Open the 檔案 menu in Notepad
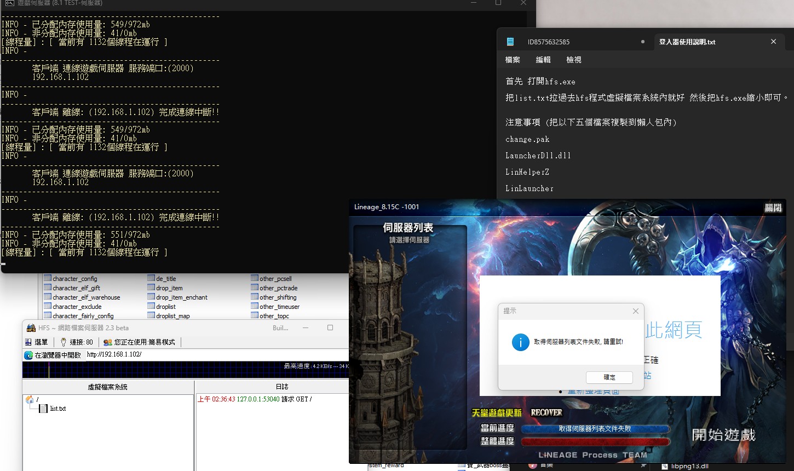794x471 pixels. [x=513, y=60]
